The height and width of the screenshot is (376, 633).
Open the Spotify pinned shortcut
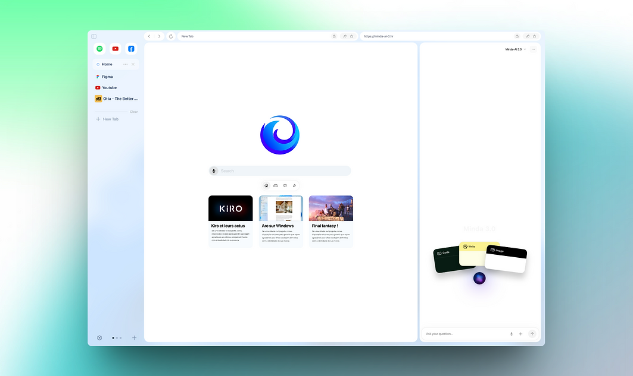[x=99, y=49]
